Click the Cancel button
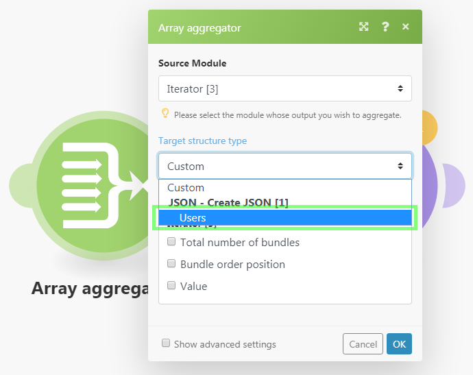Image resolution: width=473 pixels, height=375 pixels. (x=363, y=344)
